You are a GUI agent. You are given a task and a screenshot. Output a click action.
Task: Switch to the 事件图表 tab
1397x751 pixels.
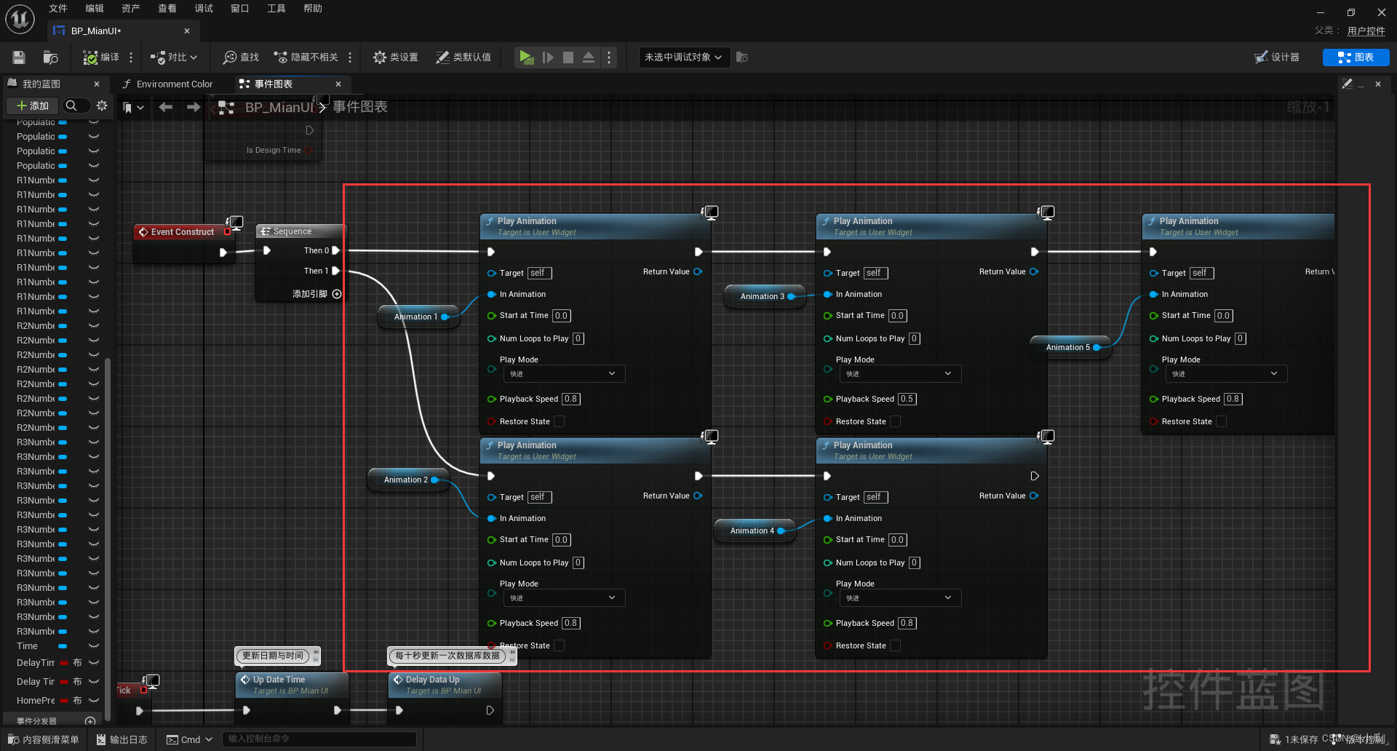tap(273, 84)
